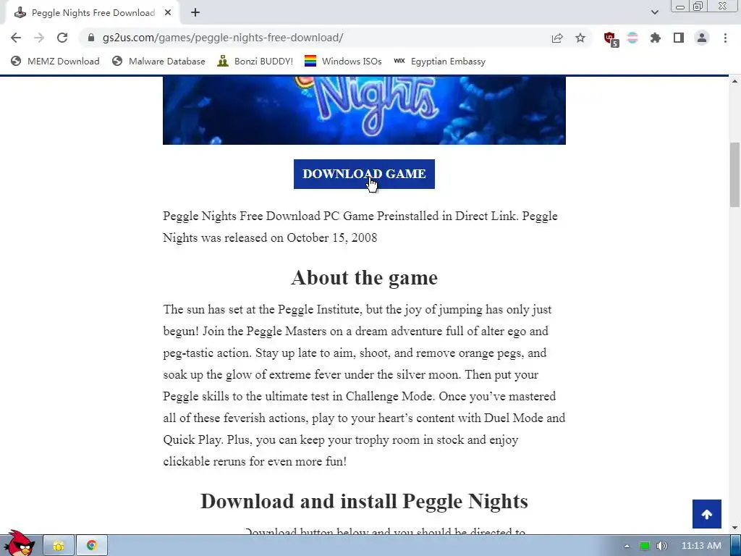The width and height of the screenshot is (741, 556).
Task: Close the Peggle Nights Free Download tab
Action: [x=168, y=13]
